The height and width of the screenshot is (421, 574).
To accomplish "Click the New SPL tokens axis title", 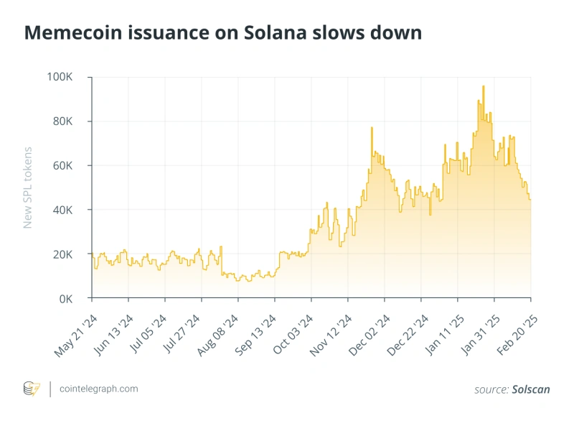I will pyautogui.click(x=28, y=188).
